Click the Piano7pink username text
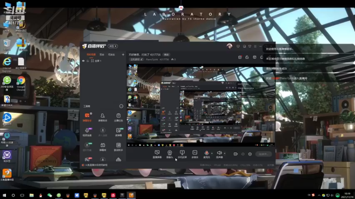The width and height of the screenshot is (355, 199). [x=152, y=60]
